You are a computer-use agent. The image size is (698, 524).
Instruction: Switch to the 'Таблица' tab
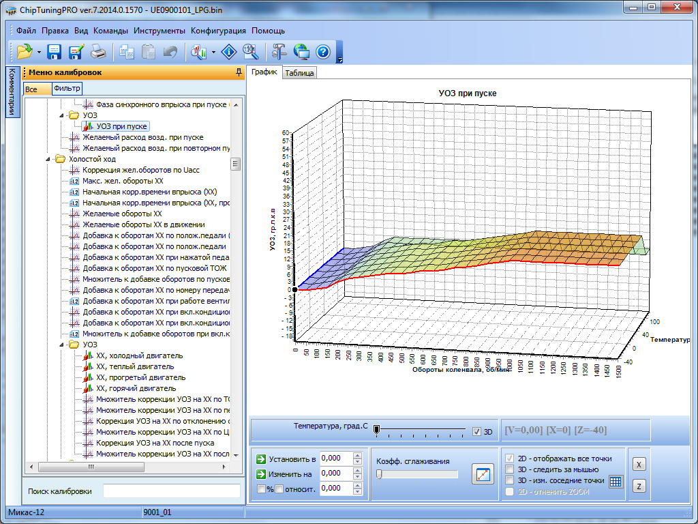click(299, 73)
